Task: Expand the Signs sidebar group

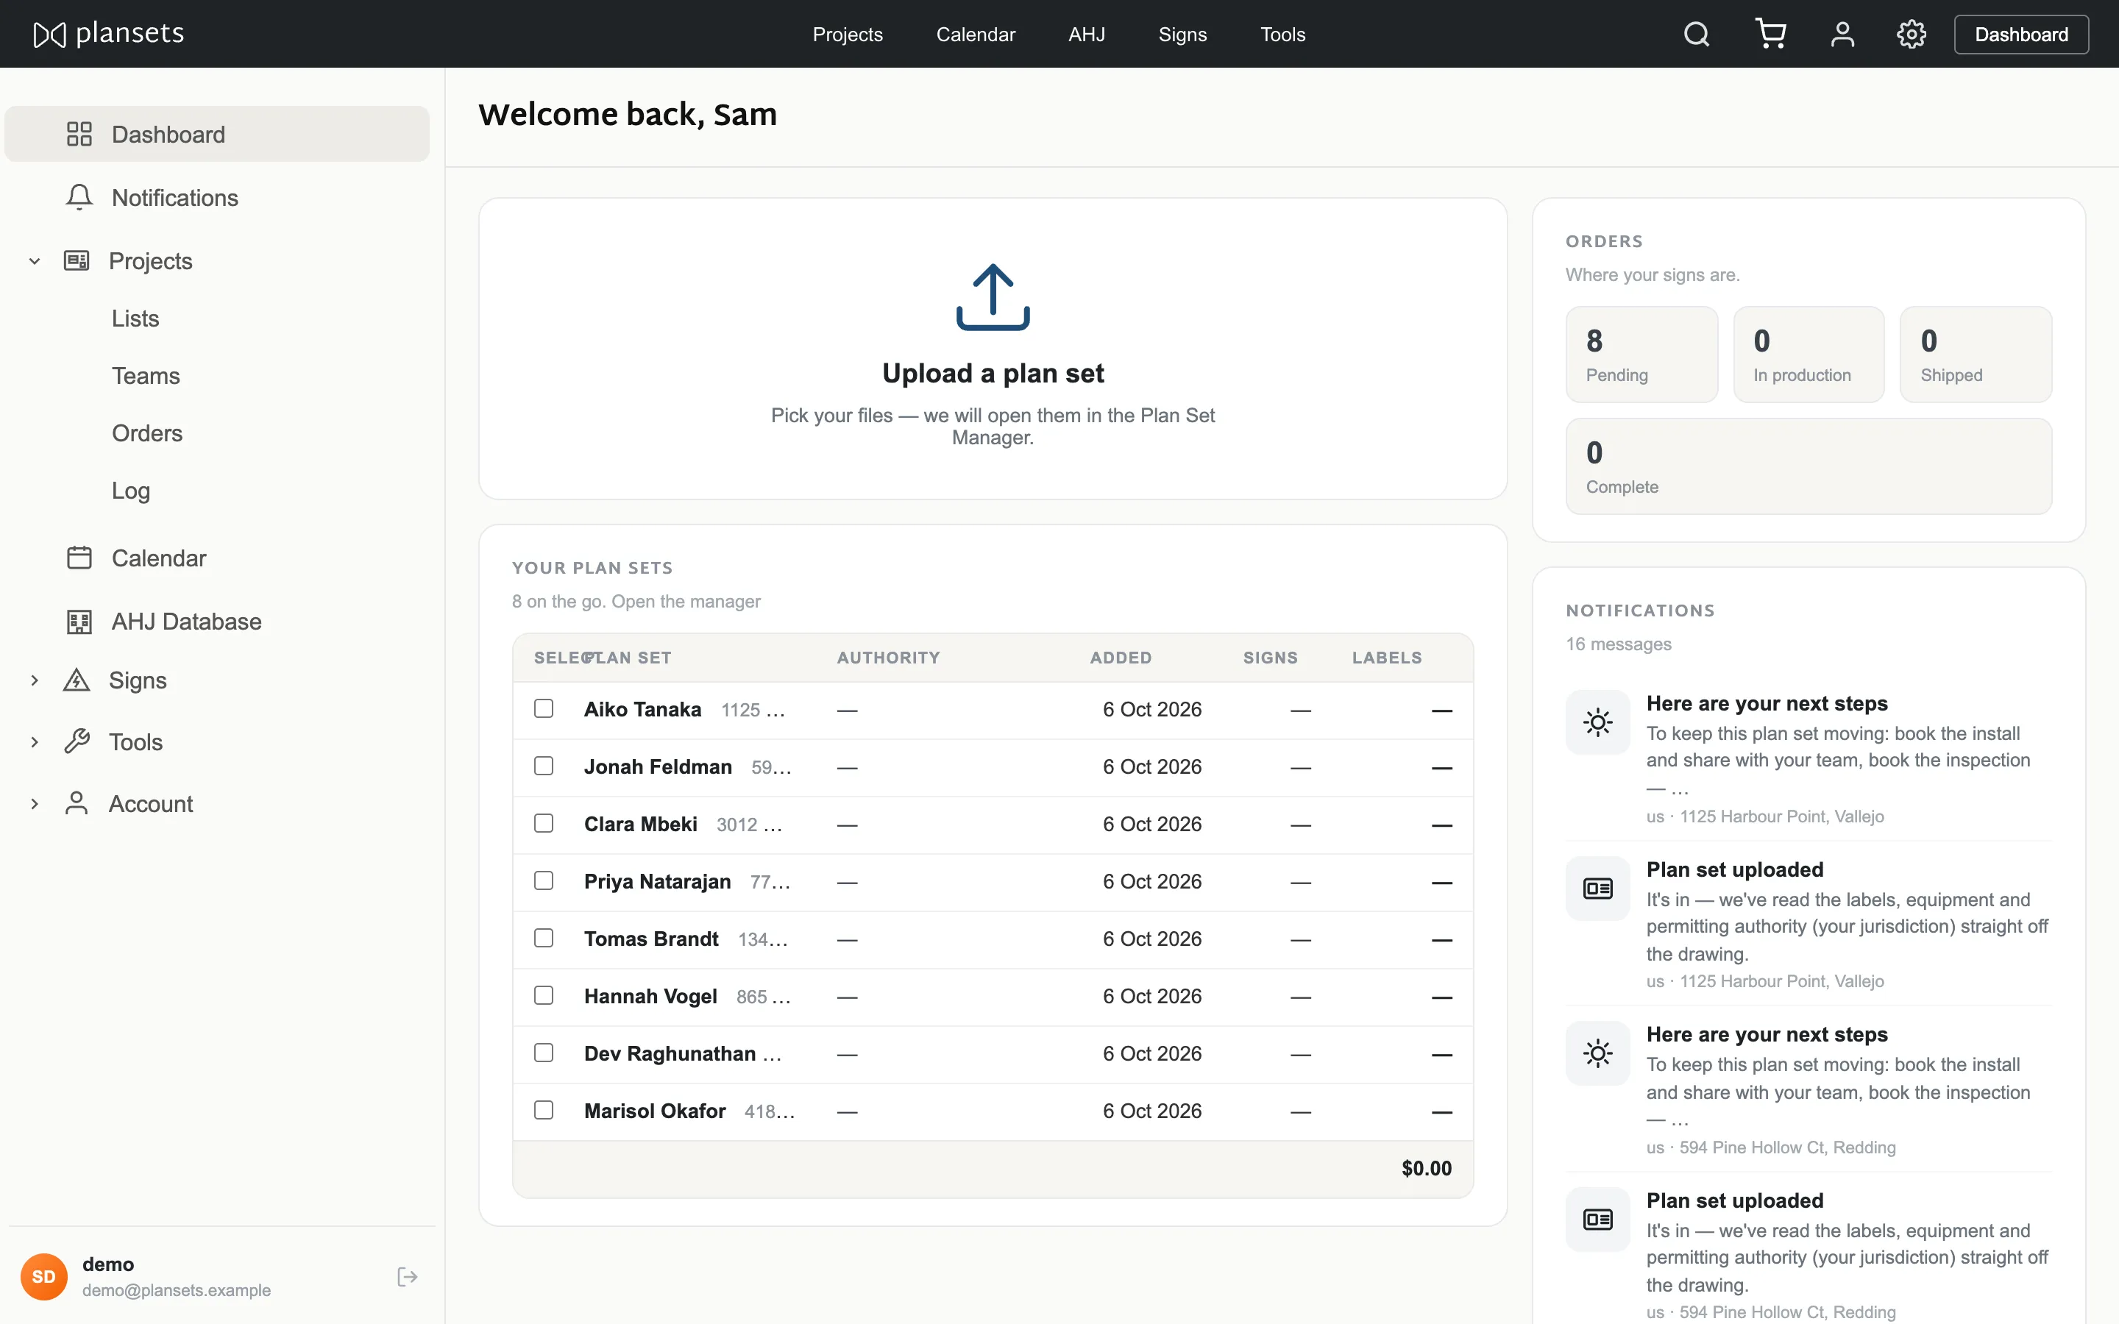Action: click(x=34, y=680)
